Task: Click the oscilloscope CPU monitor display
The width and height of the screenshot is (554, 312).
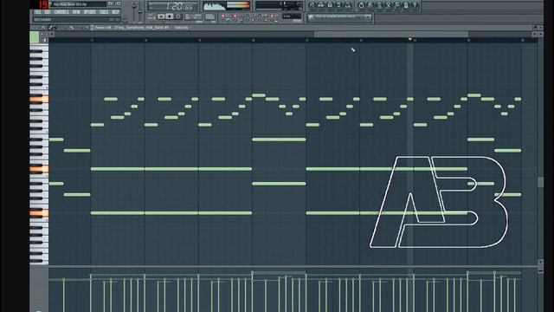Action: [216, 6]
